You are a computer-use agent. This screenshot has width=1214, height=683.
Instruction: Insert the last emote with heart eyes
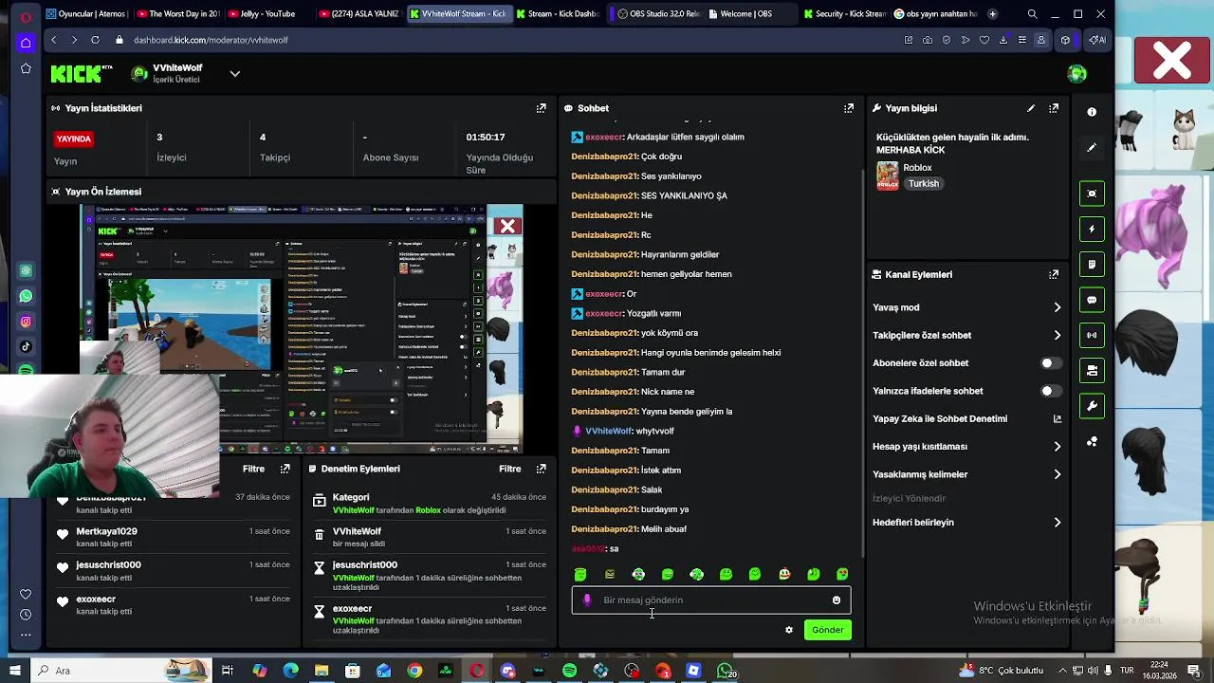tap(842, 574)
